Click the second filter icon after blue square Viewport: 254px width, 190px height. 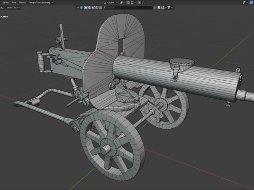89,7
